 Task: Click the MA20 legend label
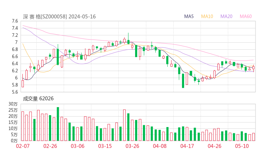226,16
